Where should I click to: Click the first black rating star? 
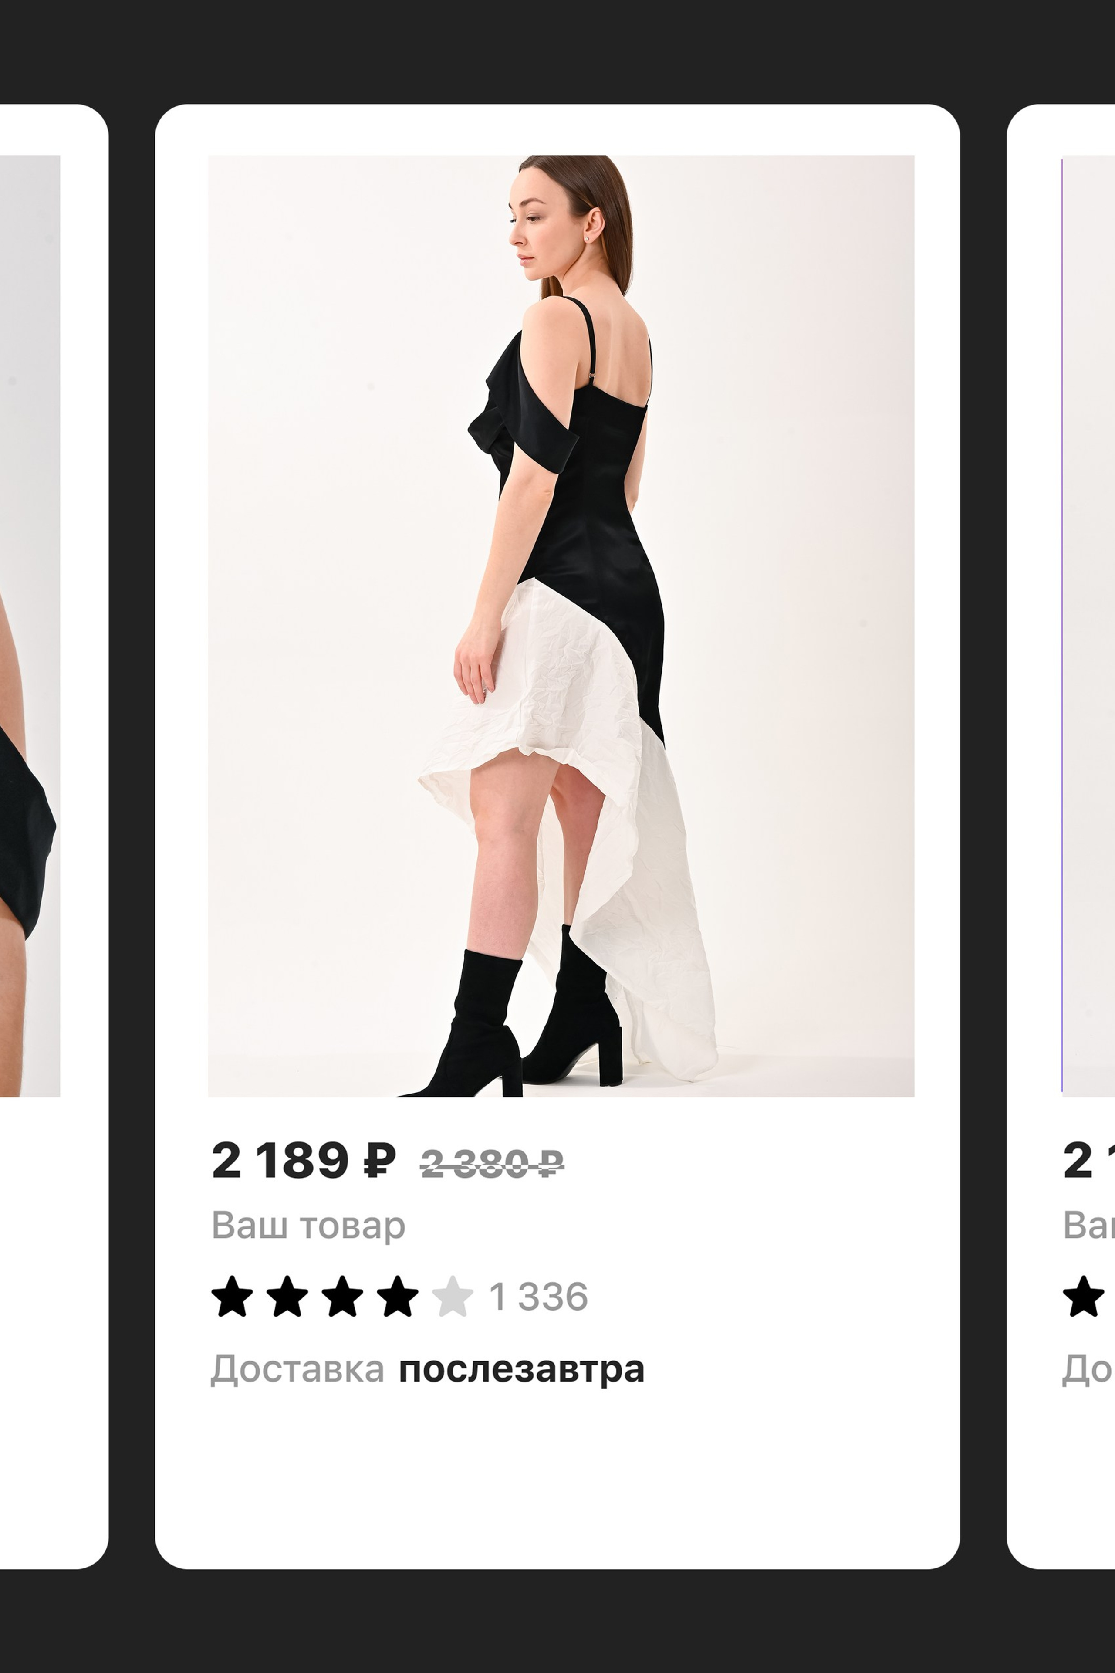pos(232,1296)
